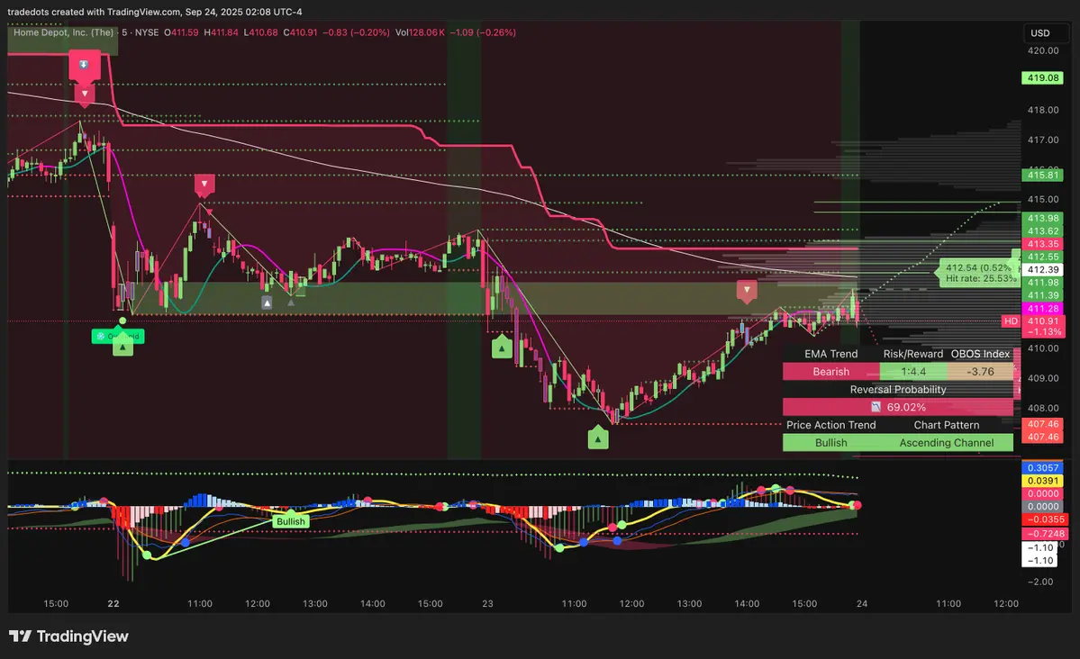Click the green up-arrow marker under the lowest price low
Viewport: 1080px width, 659px height.
(x=598, y=438)
